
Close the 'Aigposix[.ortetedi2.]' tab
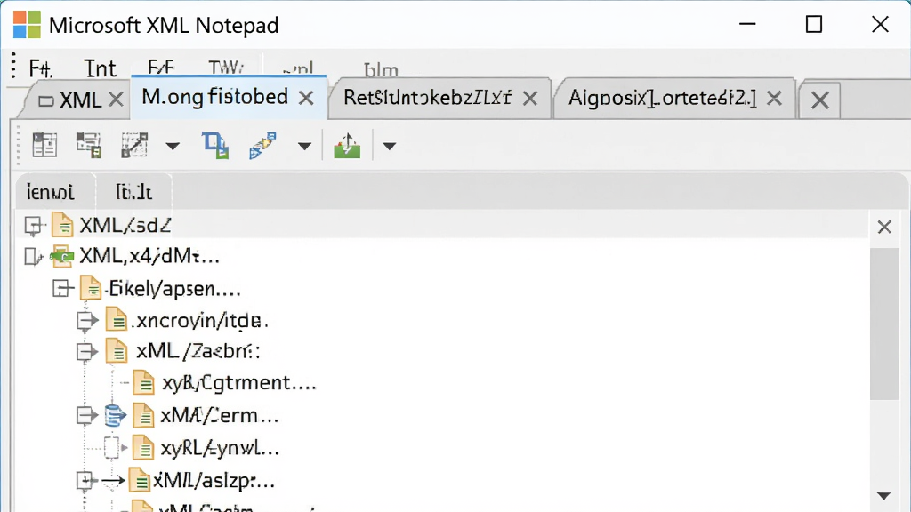click(x=774, y=98)
